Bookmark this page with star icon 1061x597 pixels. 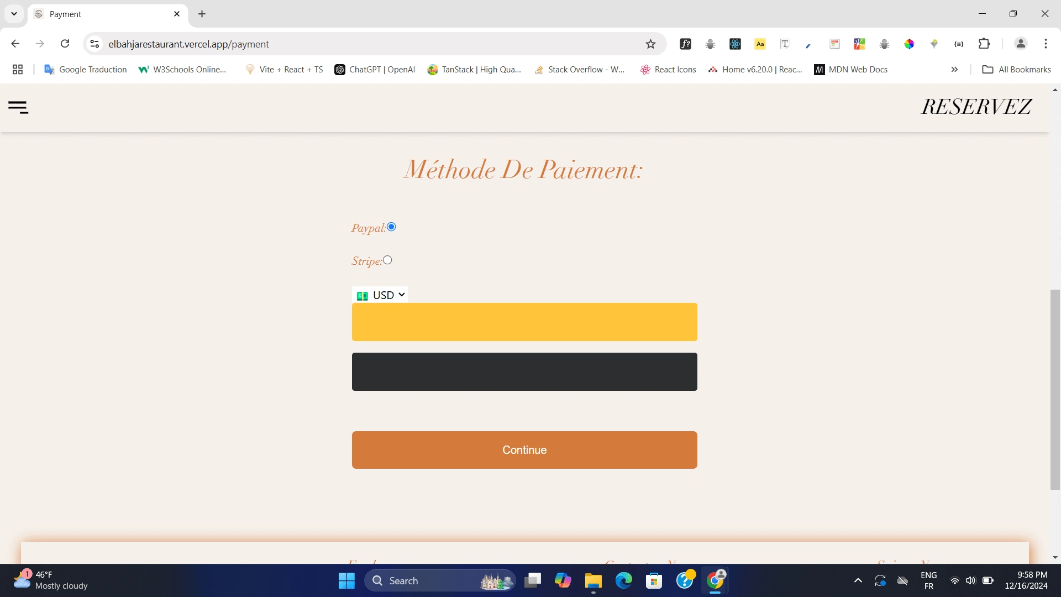(x=650, y=44)
